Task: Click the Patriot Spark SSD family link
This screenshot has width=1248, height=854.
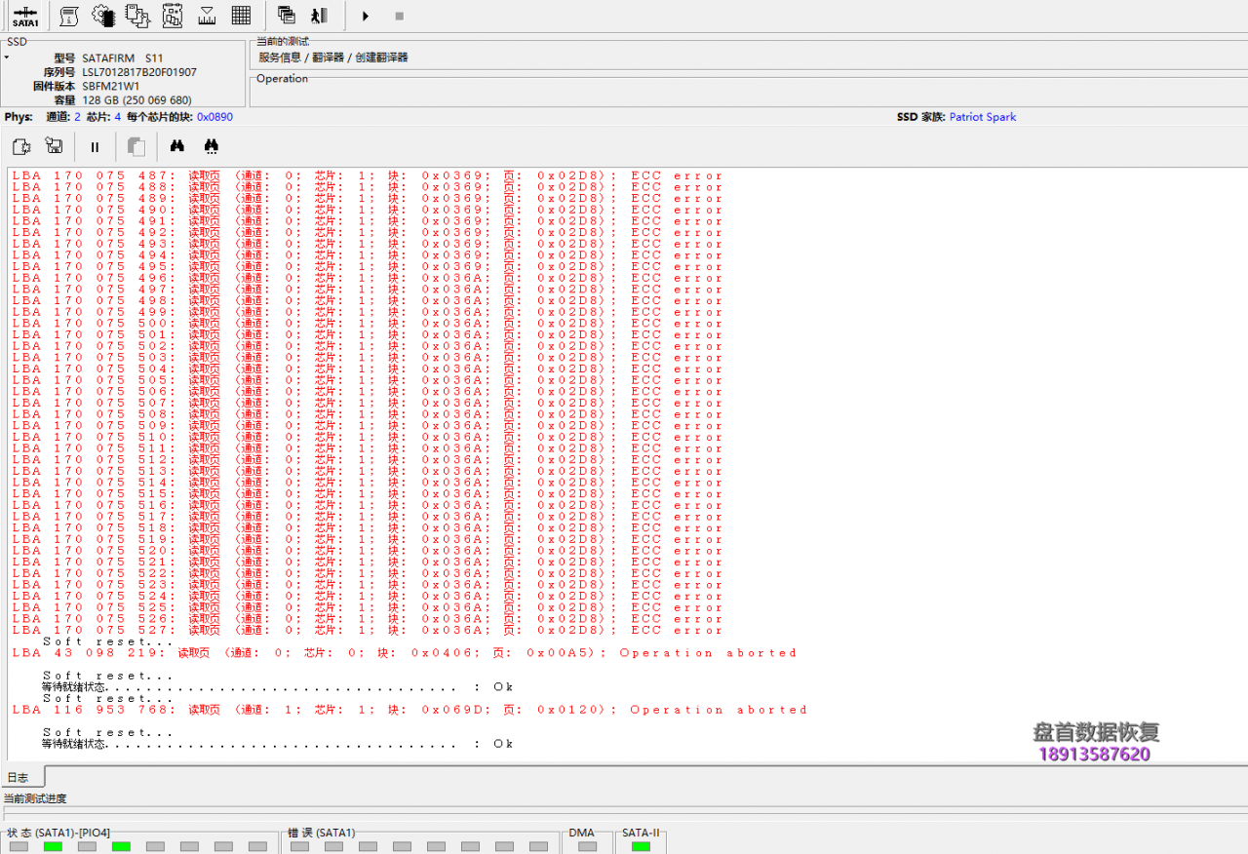Action: (x=982, y=117)
